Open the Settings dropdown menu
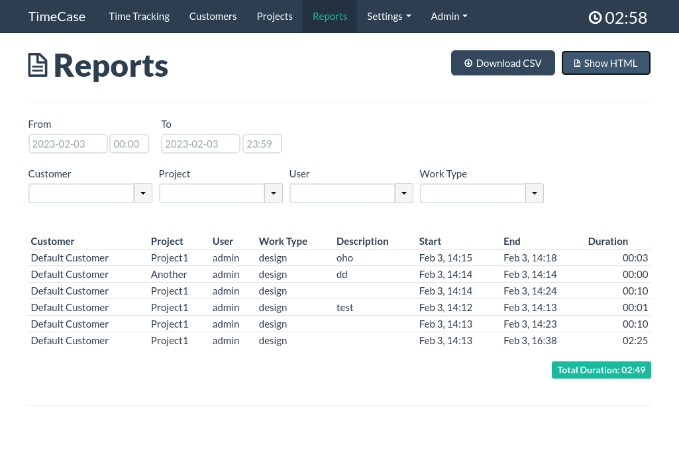 click(x=389, y=17)
